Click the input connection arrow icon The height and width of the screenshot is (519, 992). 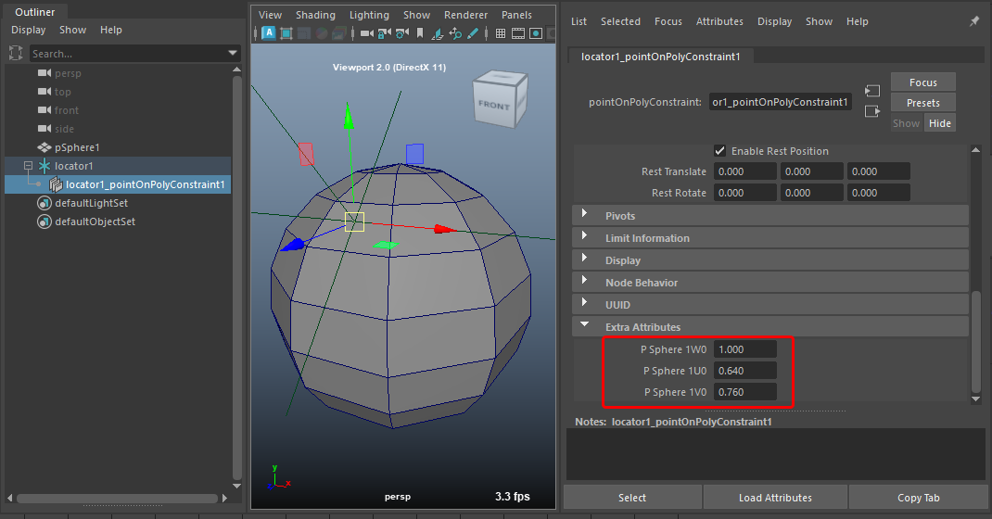tap(871, 91)
